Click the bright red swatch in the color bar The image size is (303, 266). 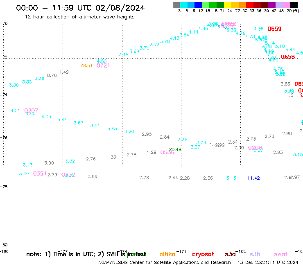(x=250, y=5)
